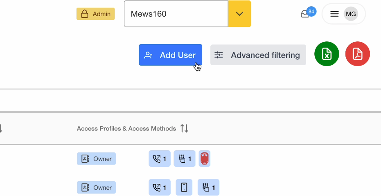Sort by Access Profiles & Access Methods
Viewport: 381px width, 196px height.
point(185,128)
